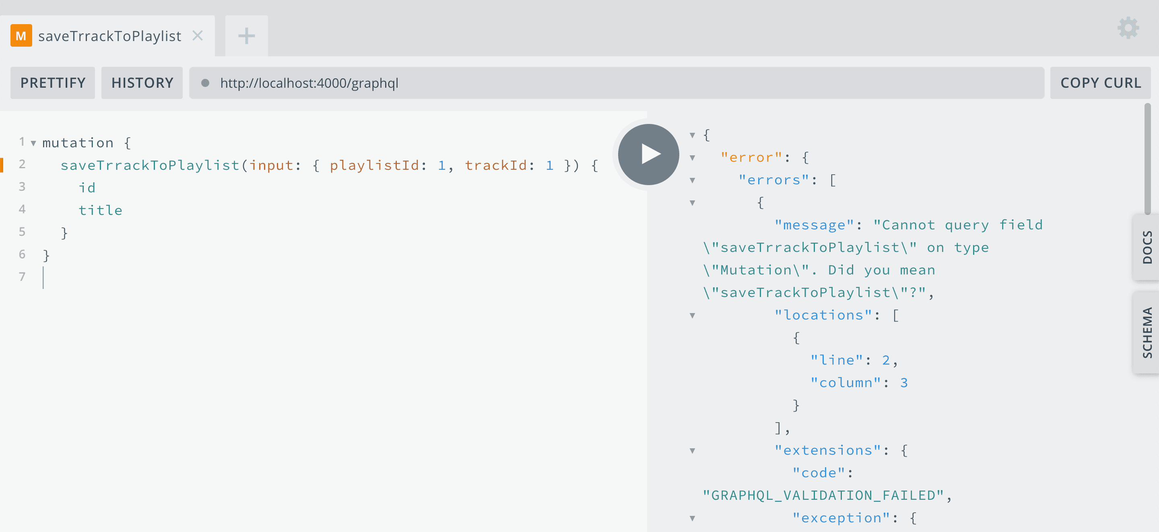Focus the endpoint URL field
The image size is (1159, 532).
pyautogui.click(x=617, y=83)
